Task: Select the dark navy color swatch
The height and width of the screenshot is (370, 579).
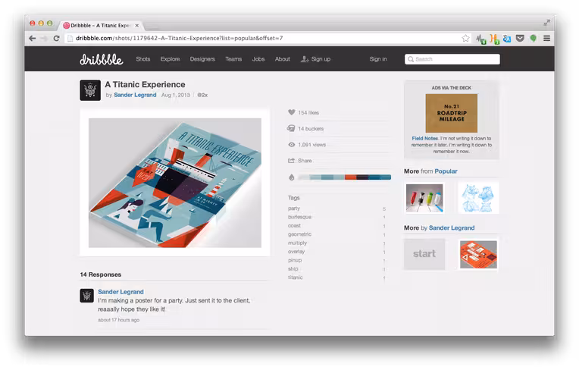Action: [362, 177]
